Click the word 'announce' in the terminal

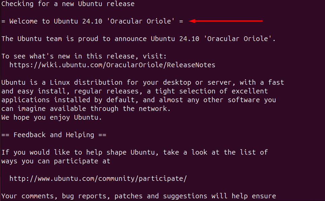pyautogui.click(x=130, y=39)
